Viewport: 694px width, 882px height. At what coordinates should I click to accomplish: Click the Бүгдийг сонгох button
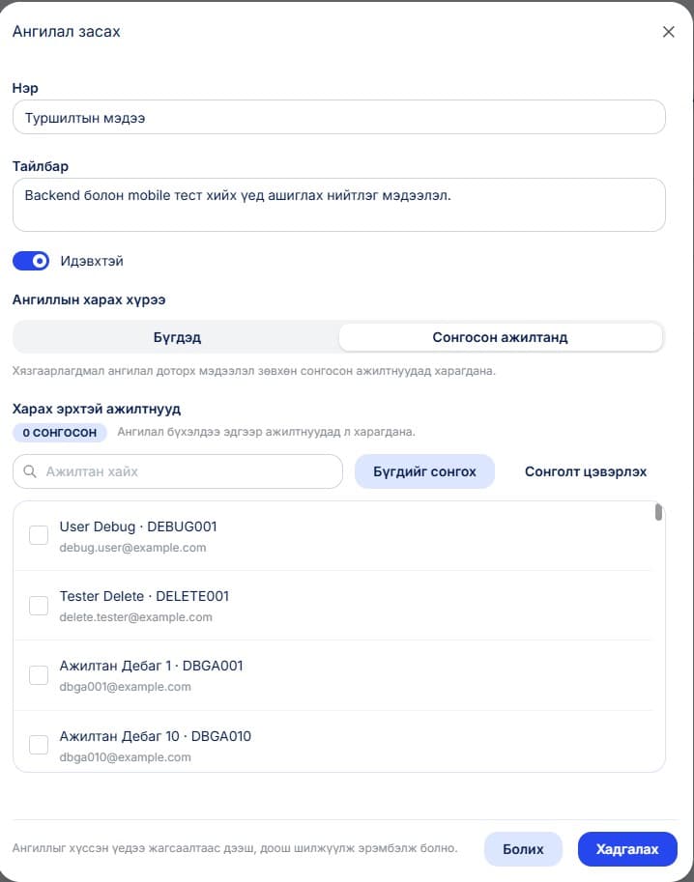[424, 471]
